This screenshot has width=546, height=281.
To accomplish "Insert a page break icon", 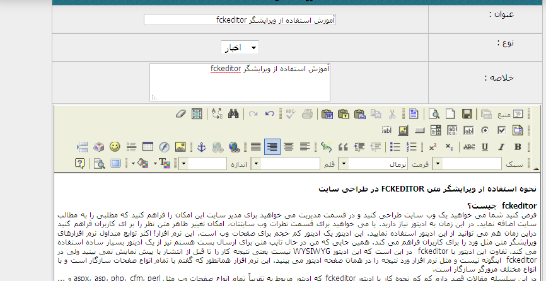I will coord(82,147).
